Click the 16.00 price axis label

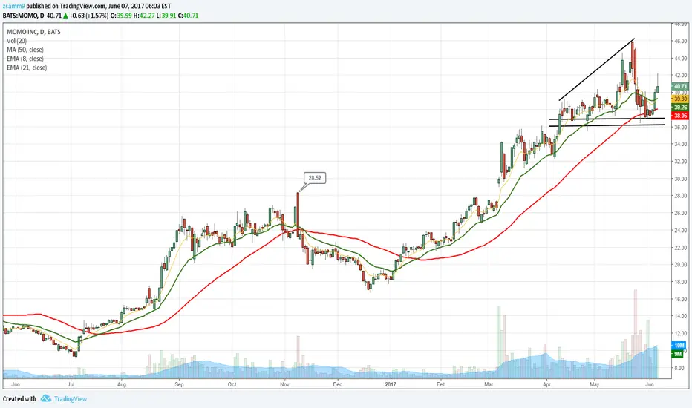[x=680, y=299]
